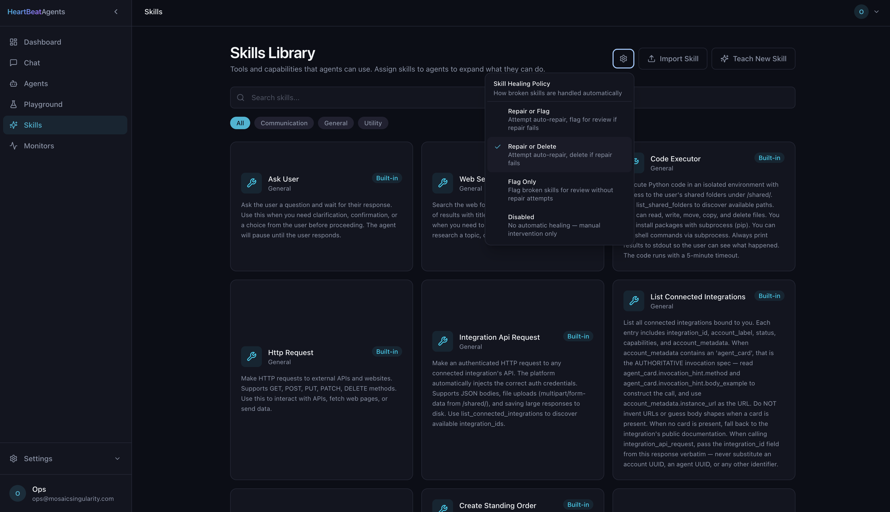This screenshot has height=512, width=890.
Task: Click the Skills Library page heading
Action: pos(273,53)
